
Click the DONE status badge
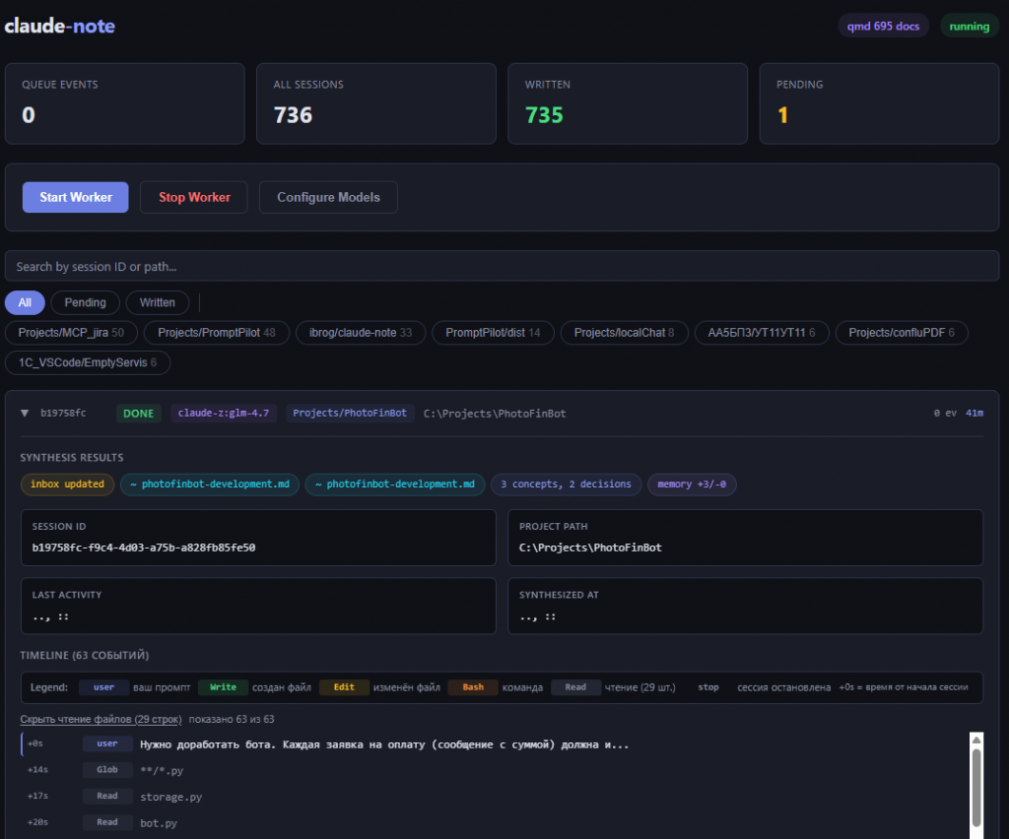(138, 414)
